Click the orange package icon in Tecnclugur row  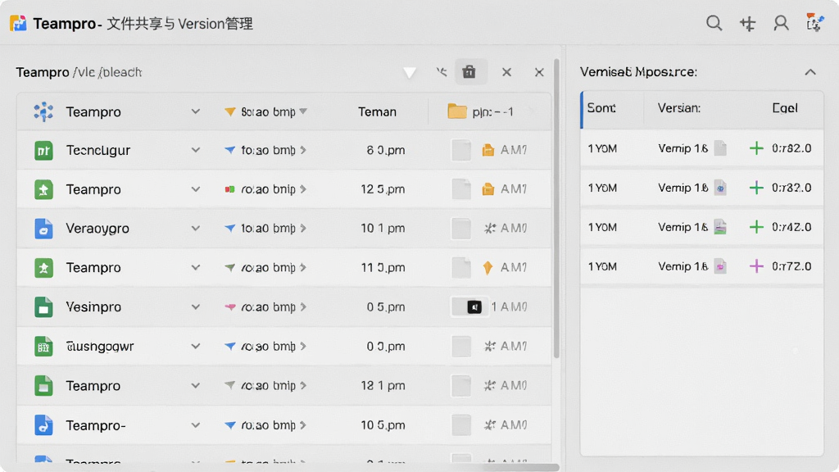click(488, 151)
